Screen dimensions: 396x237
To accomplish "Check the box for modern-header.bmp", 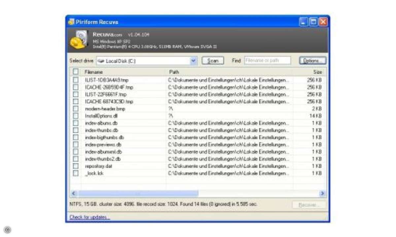I will (x=76, y=109).
